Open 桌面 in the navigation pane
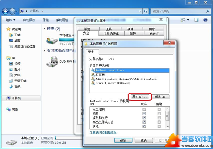 click(x=15, y=41)
